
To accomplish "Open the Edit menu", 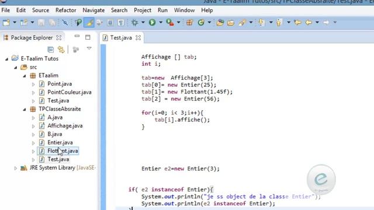I will click(x=21, y=10).
